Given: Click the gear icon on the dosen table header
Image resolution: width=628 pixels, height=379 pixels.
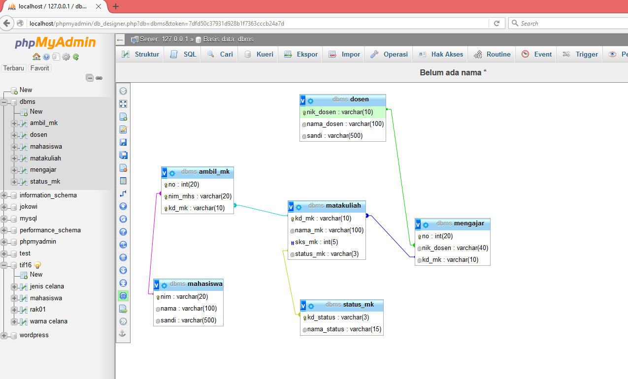Looking at the screenshot, I should pyautogui.click(x=311, y=99).
